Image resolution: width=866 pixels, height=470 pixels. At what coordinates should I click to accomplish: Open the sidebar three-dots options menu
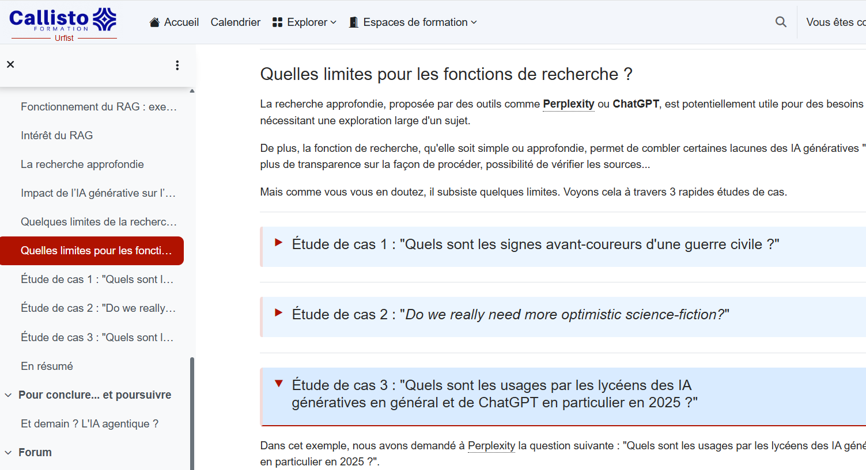tap(177, 65)
